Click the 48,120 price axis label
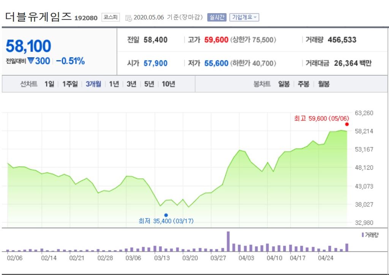Image resolution: width=389 pixels, height=275 pixels. [364, 168]
